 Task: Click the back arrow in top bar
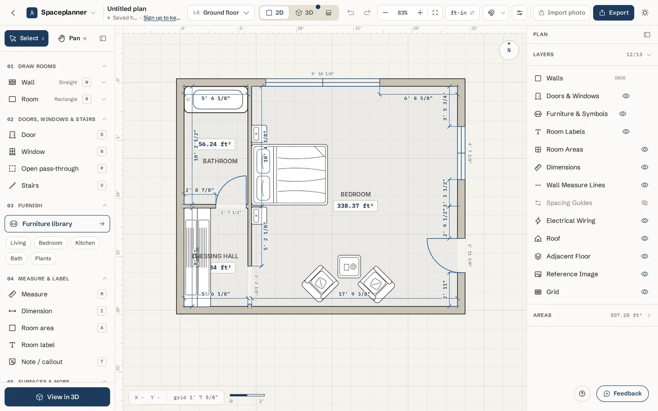[13, 13]
